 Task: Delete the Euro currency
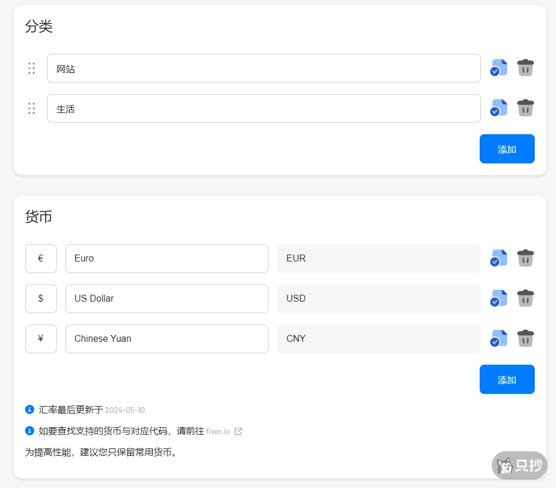click(525, 258)
